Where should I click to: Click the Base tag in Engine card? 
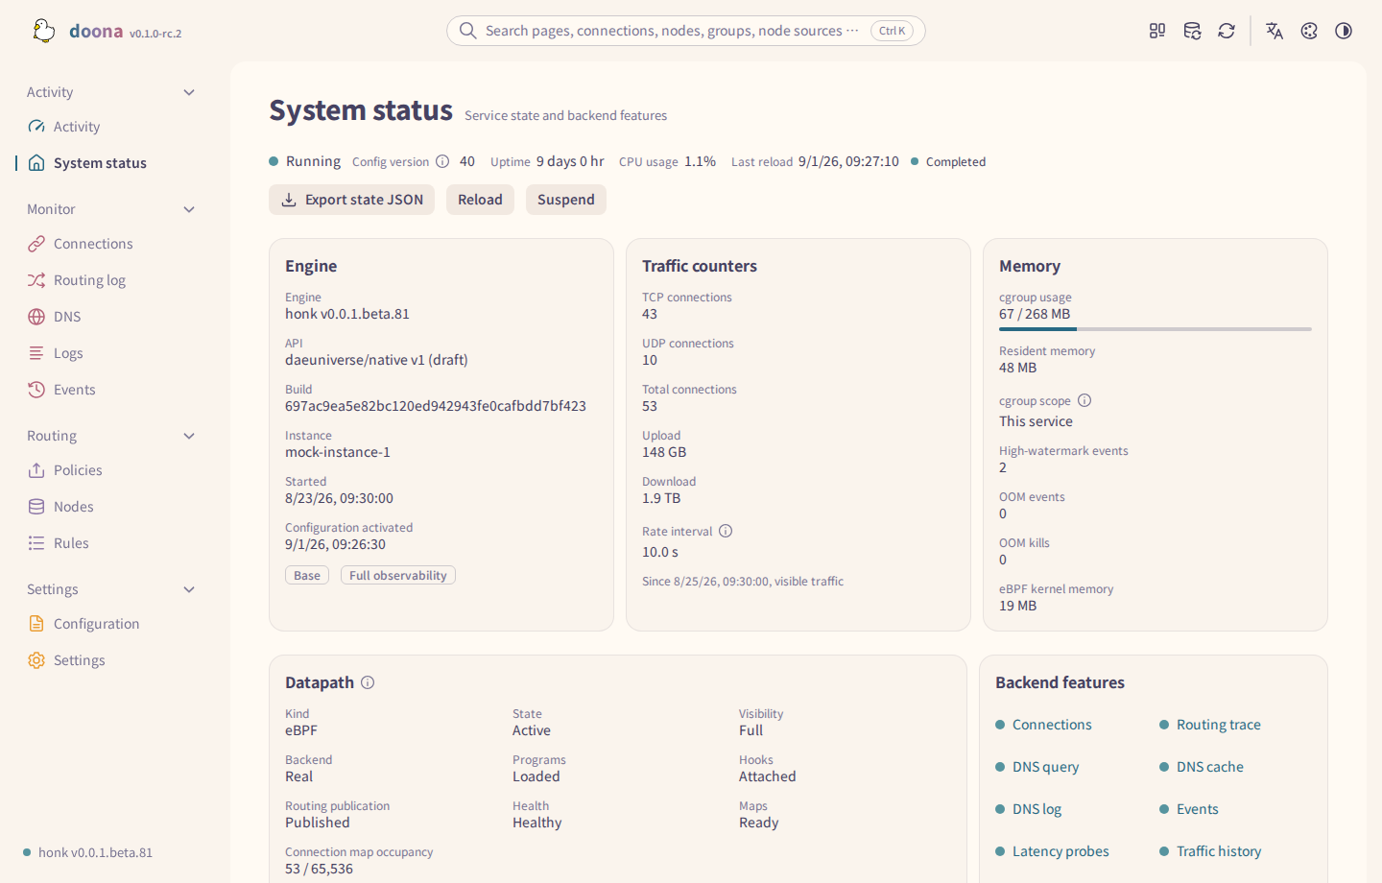[307, 575]
